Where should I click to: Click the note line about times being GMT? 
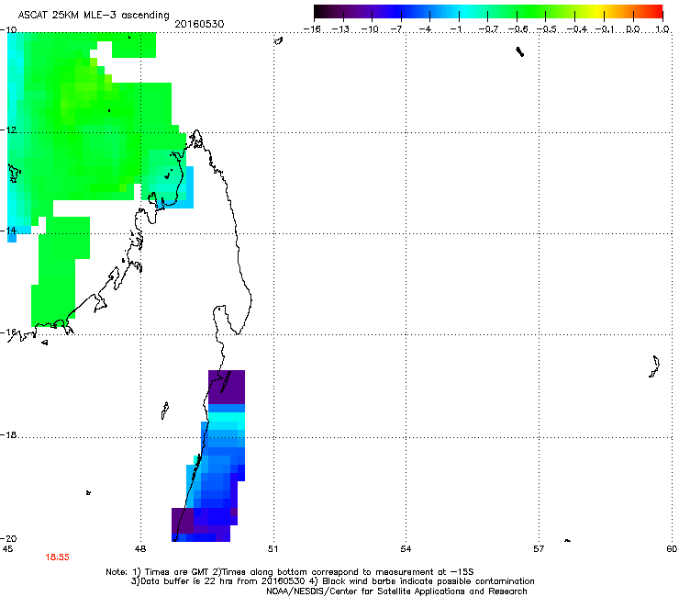[290, 572]
